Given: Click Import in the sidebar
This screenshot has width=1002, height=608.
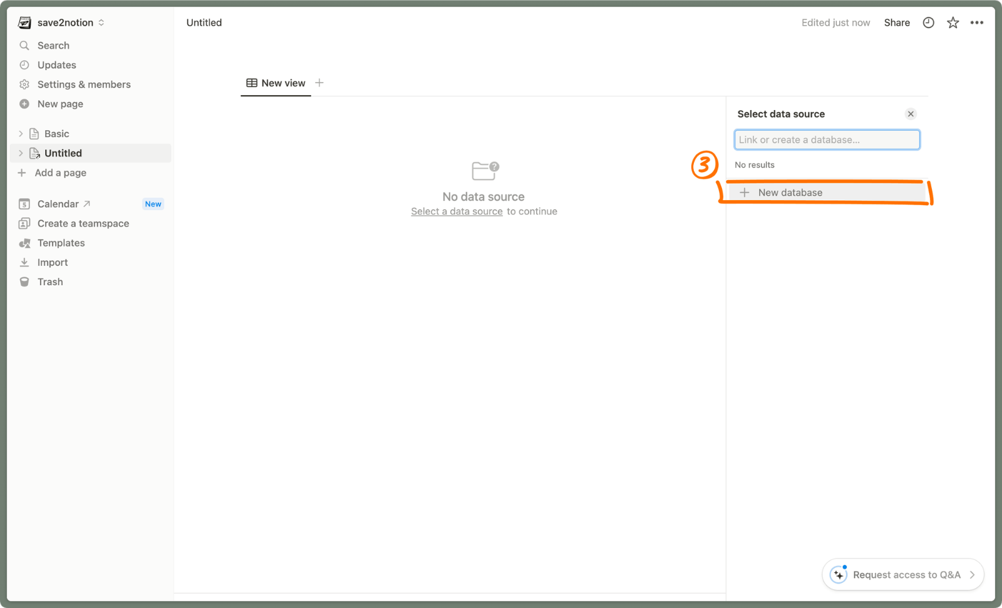Looking at the screenshot, I should pos(52,263).
